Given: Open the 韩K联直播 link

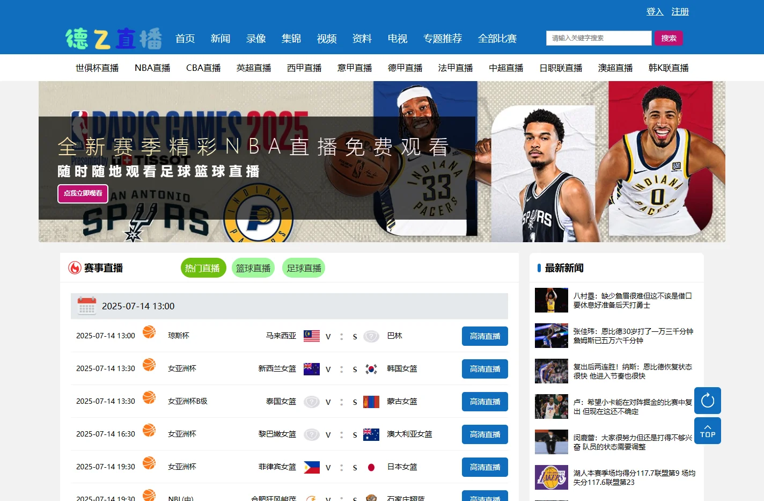Looking at the screenshot, I should point(668,68).
